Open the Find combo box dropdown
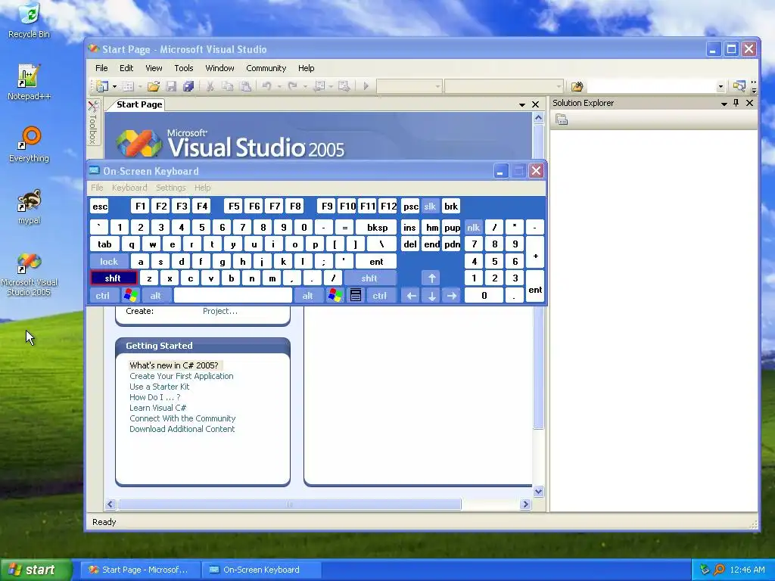 click(721, 87)
